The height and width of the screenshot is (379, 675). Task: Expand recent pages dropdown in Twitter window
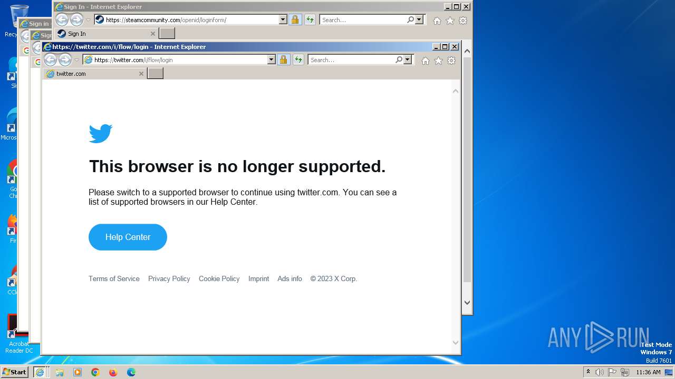(x=76, y=60)
